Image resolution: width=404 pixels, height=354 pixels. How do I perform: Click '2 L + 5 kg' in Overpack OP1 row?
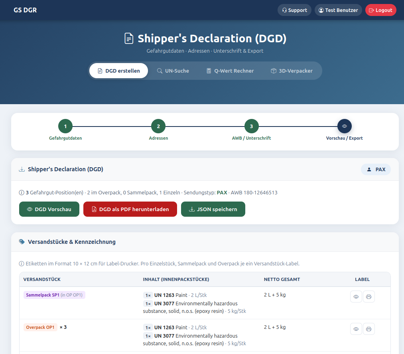coord(275,327)
